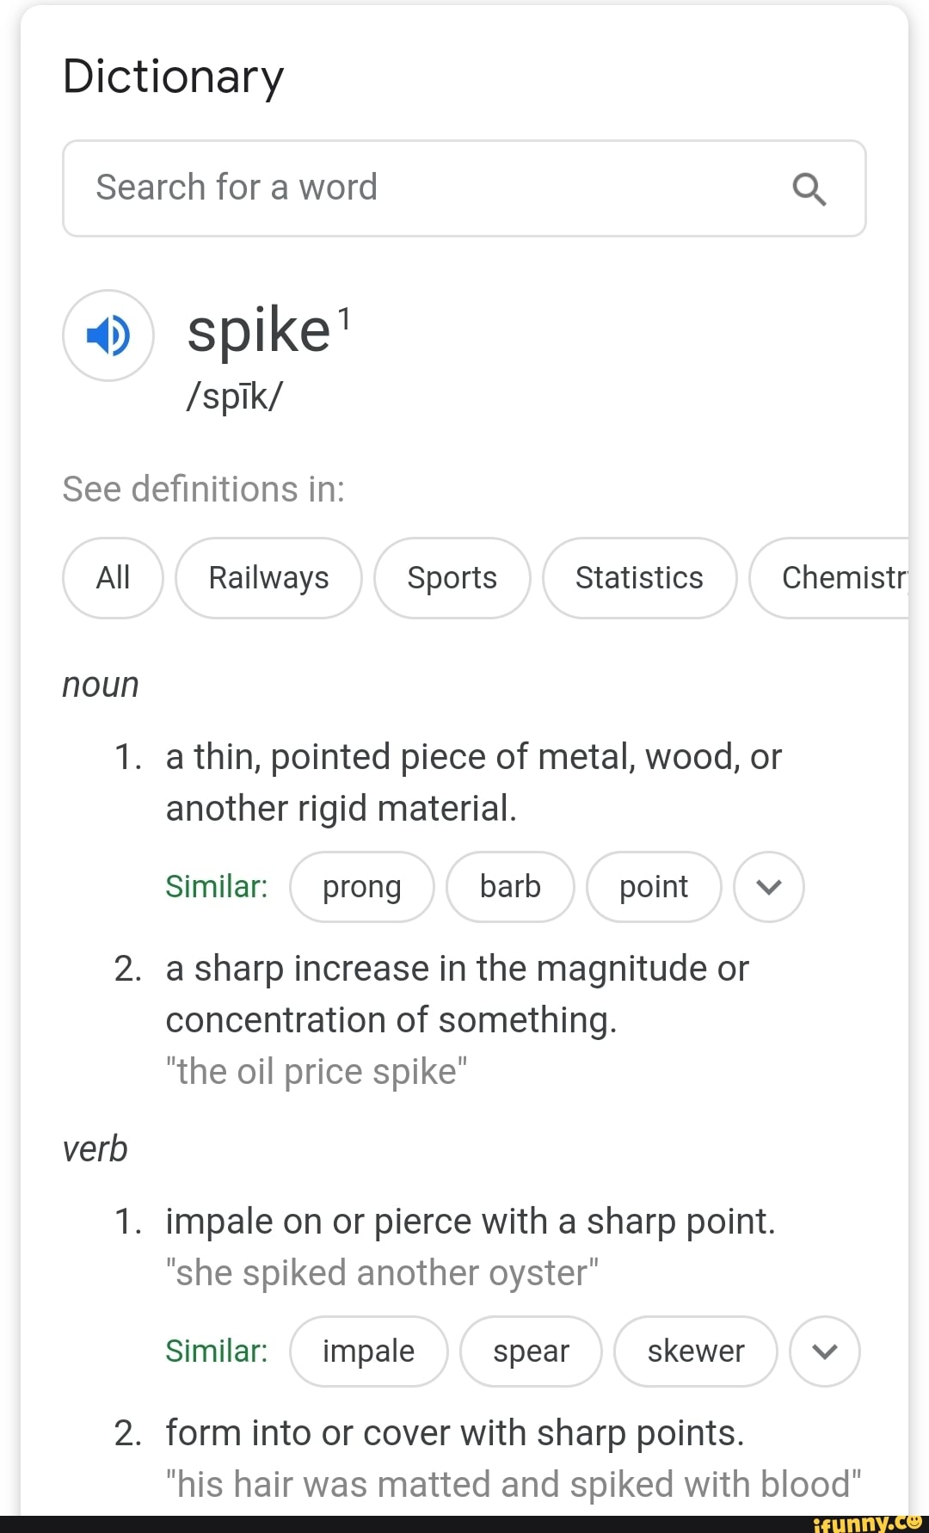
Task: Show Statistics definitions
Action: 639,578
